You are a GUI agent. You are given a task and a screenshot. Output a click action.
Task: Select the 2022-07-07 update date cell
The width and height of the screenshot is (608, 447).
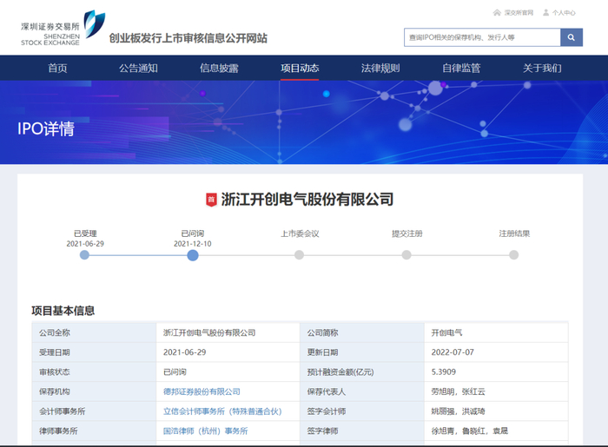click(496, 352)
